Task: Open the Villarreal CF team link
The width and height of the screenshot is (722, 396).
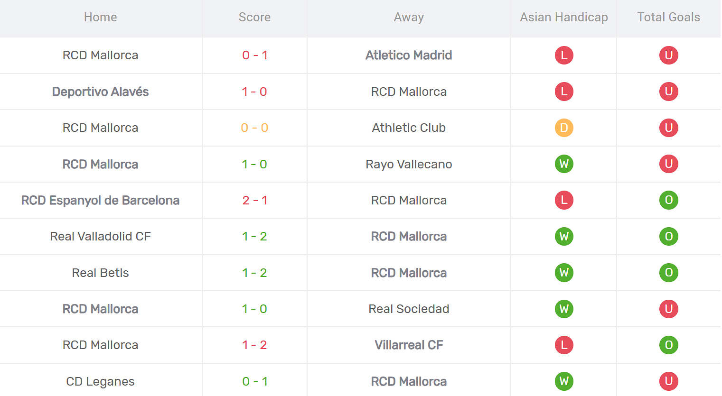Action: coord(409,345)
